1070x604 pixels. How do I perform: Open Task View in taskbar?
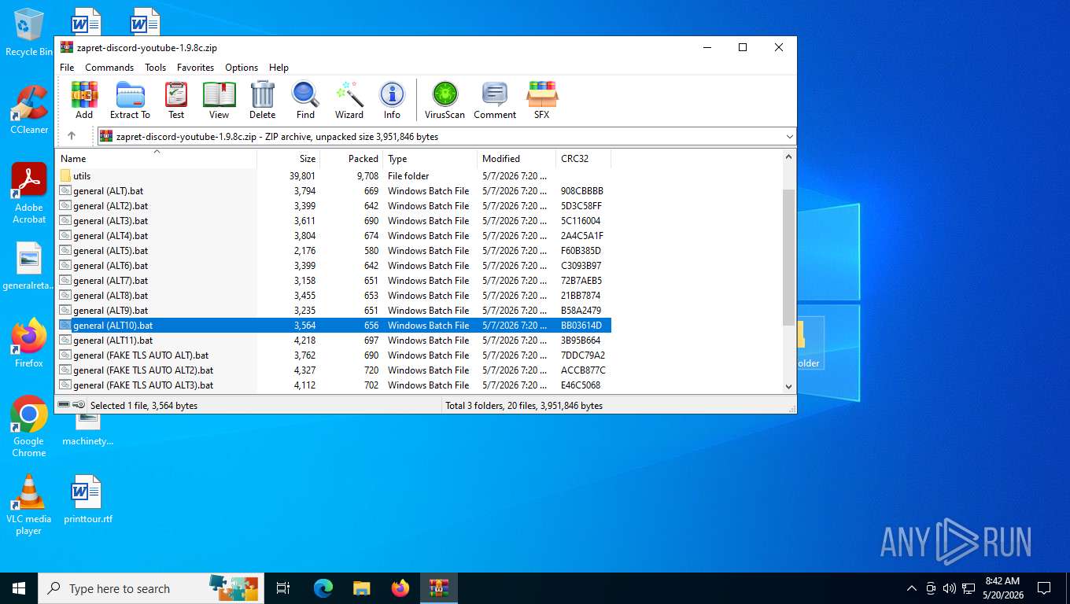pyautogui.click(x=283, y=588)
